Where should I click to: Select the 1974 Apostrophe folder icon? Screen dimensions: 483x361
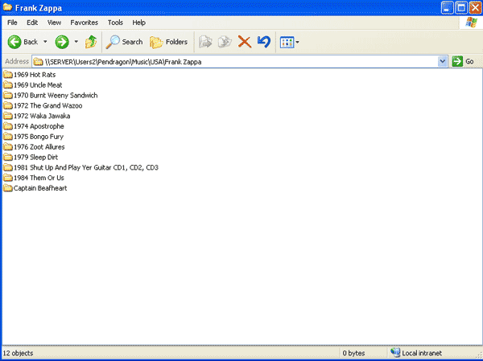click(8, 126)
